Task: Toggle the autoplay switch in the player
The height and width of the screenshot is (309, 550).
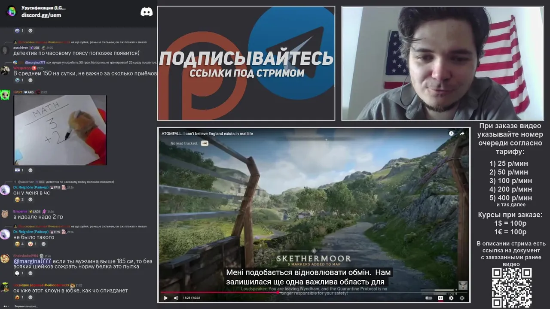Action: click(428, 298)
